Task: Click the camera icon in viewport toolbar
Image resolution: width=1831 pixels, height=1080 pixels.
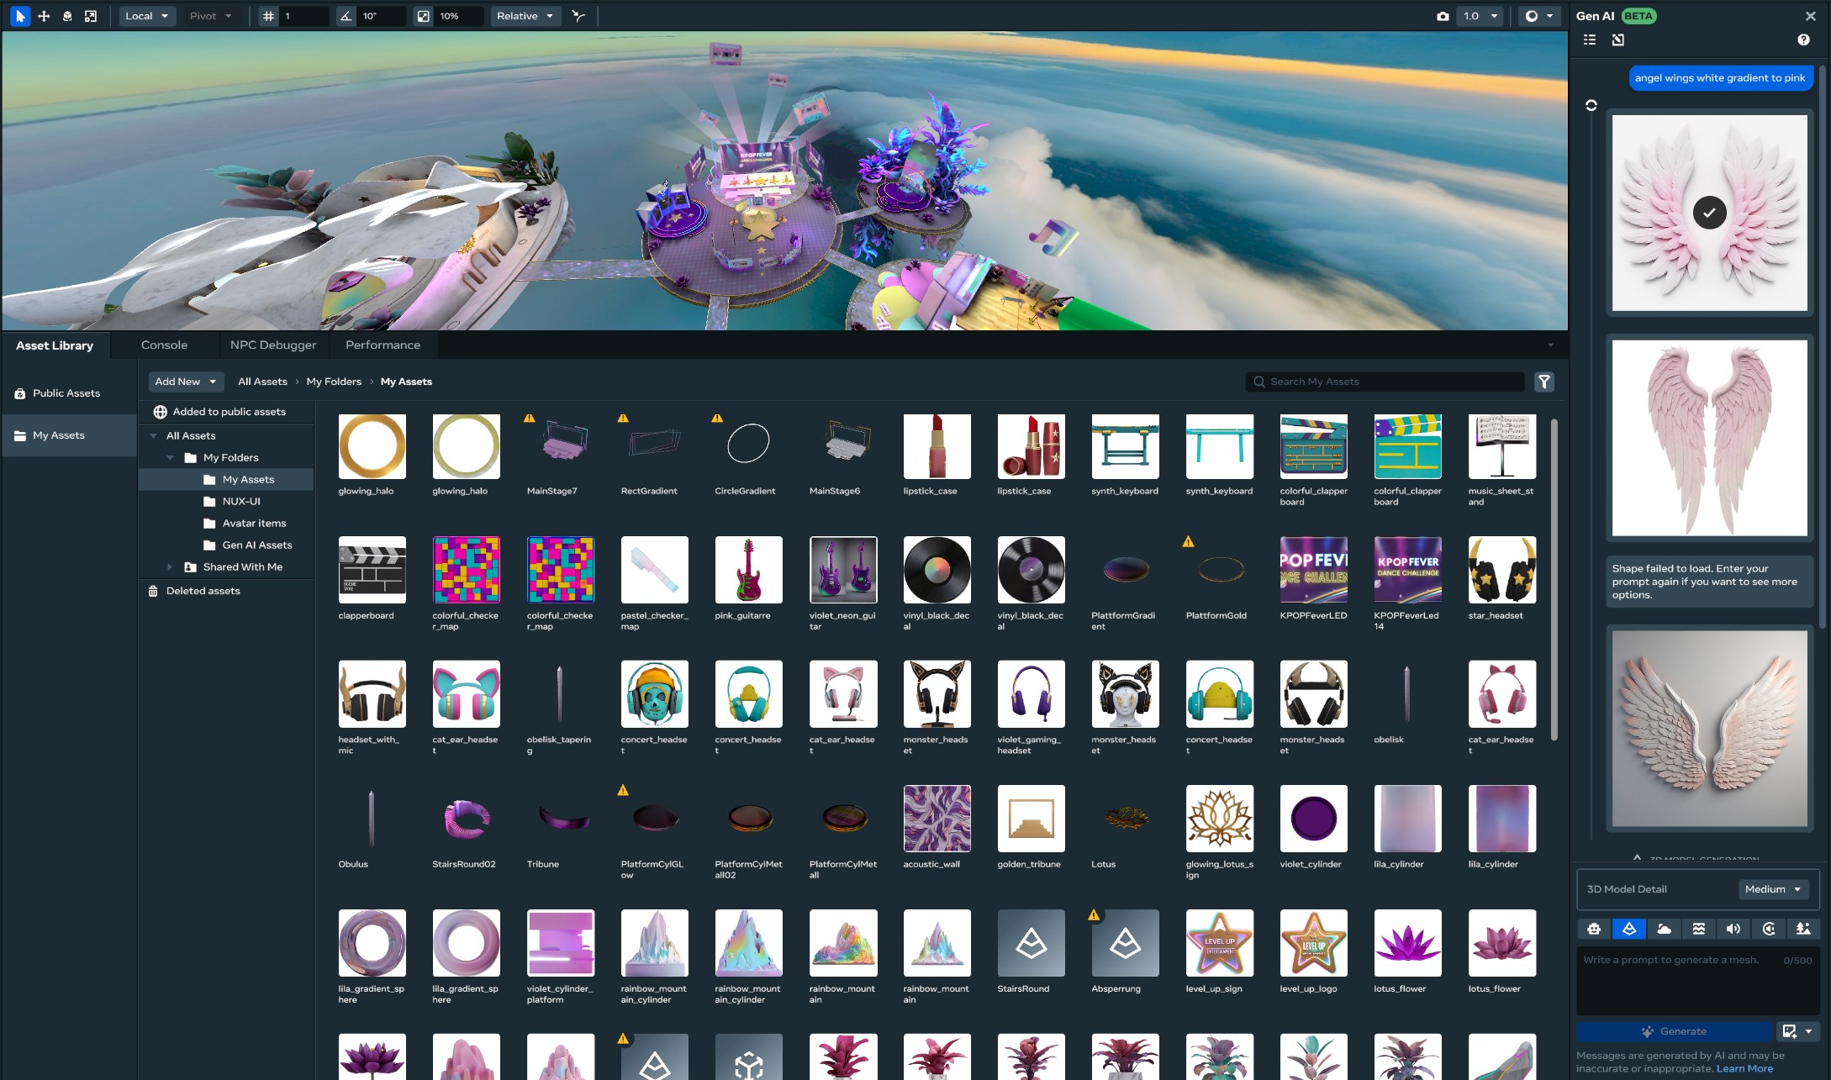Action: 1443,16
